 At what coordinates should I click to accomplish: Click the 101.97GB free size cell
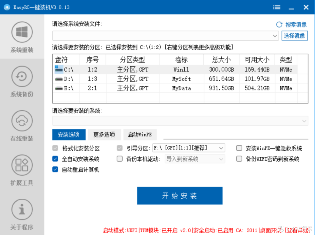[x=257, y=79]
